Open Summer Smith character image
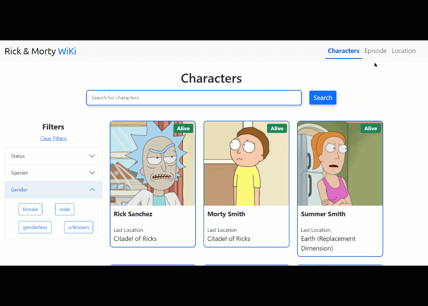This screenshot has height=306, width=428. [340, 164]
